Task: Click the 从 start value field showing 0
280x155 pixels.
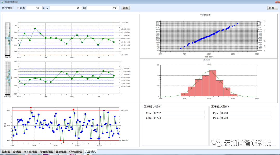Action: [64, 8]
